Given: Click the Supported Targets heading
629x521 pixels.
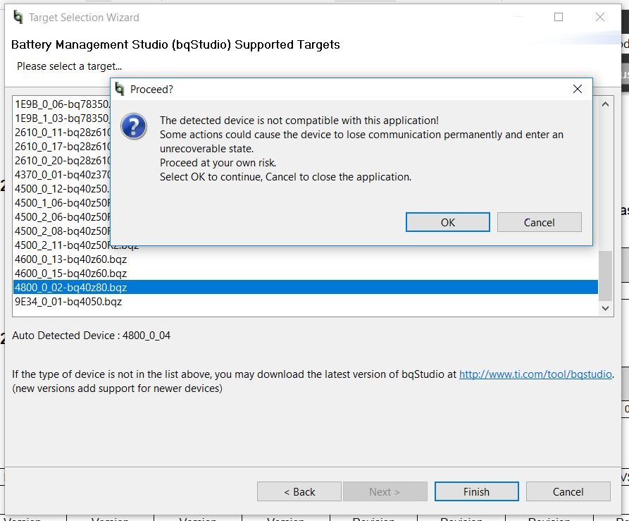Looking at the screenshot, I should (x=175, y=44).
